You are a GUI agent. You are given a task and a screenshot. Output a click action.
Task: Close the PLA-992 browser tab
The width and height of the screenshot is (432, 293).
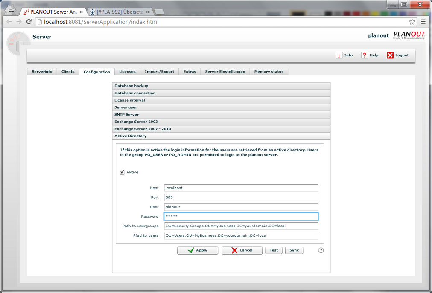pyautogui.click(x=147, y=12)
